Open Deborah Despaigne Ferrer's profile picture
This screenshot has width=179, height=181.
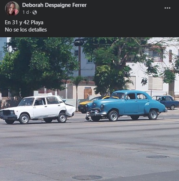12,9
